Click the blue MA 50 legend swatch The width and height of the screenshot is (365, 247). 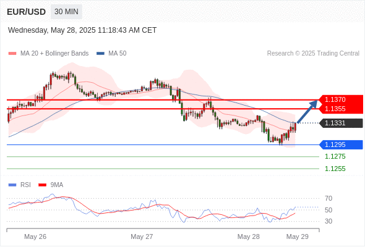100,54
